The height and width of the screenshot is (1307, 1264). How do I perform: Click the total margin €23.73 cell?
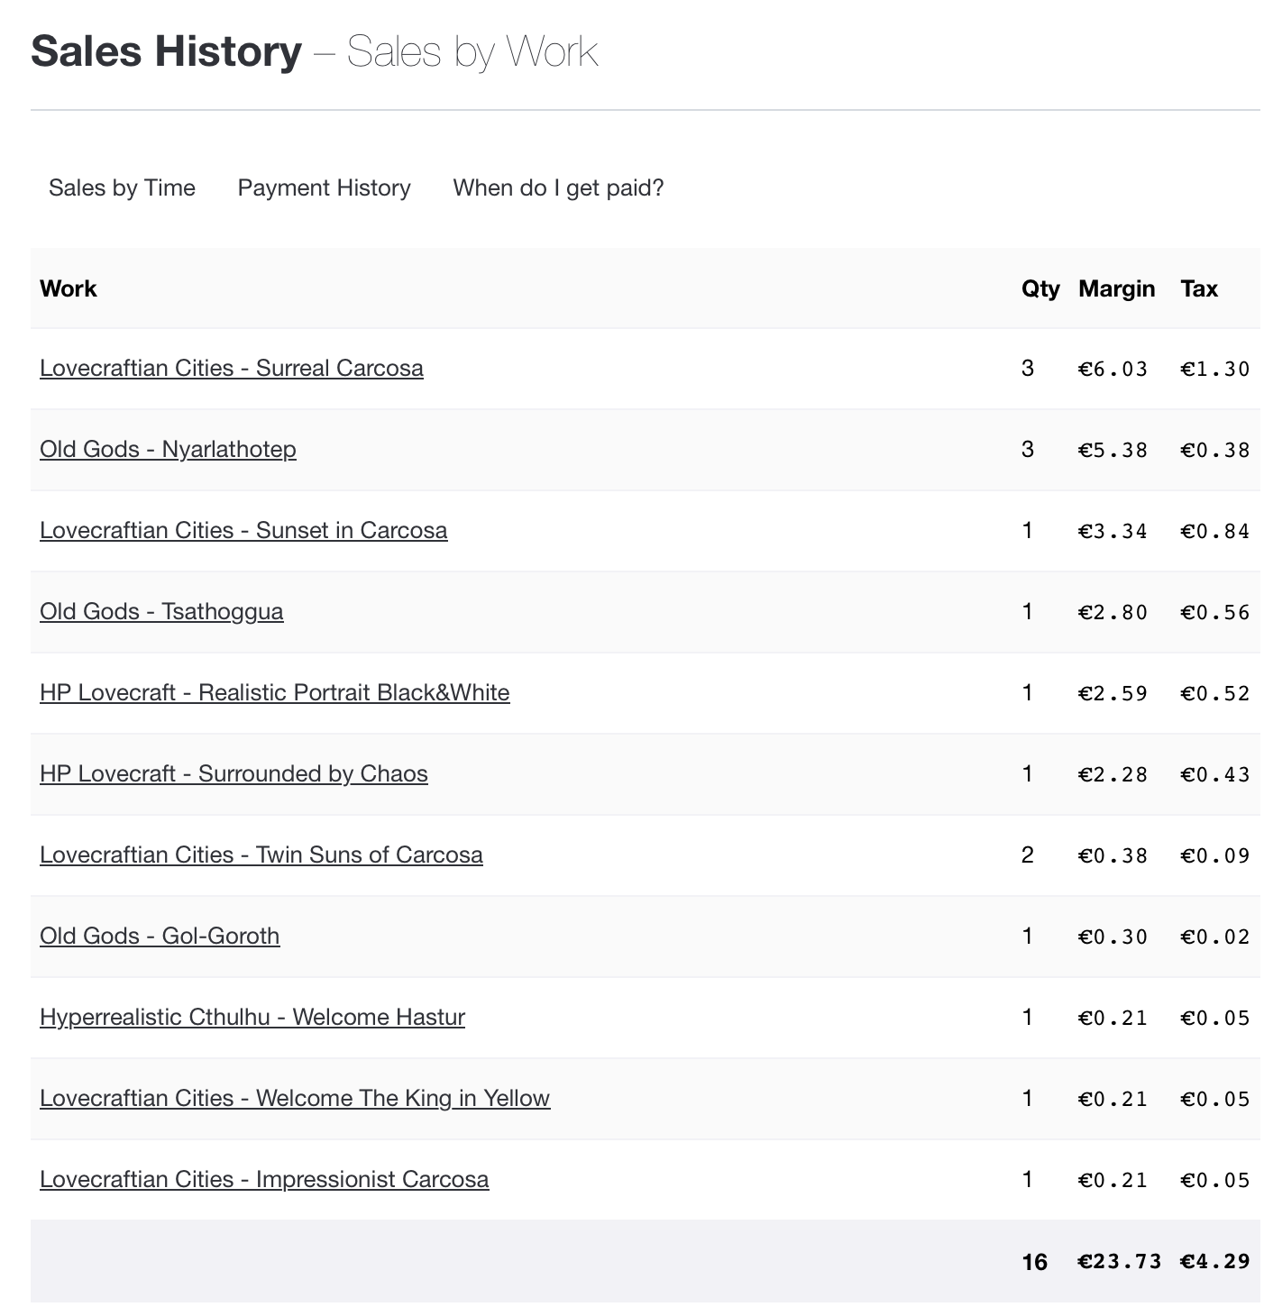[x=1120, y=1261]
